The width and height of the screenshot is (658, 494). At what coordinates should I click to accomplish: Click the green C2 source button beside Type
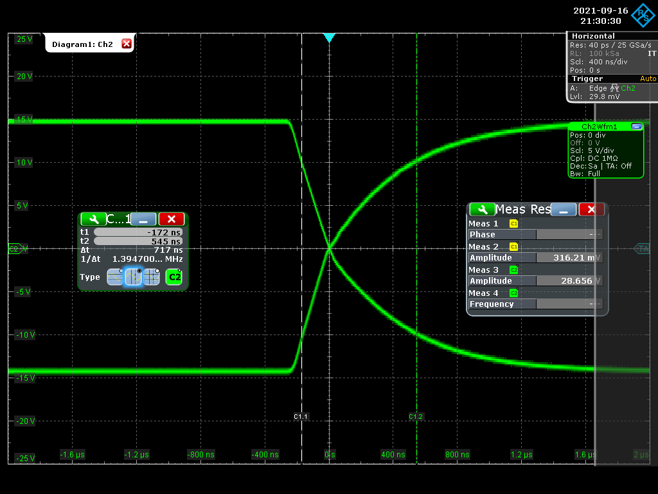(x=173, y=277)
